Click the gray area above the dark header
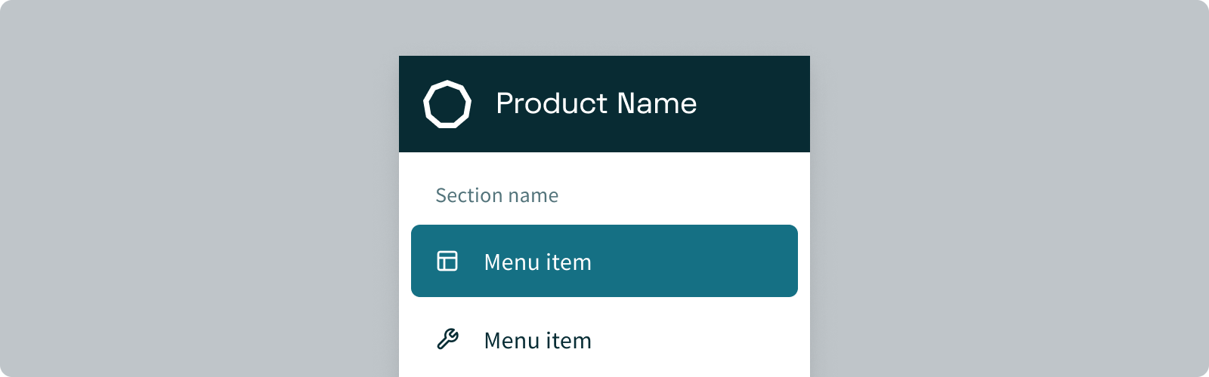 pos(604,27)
